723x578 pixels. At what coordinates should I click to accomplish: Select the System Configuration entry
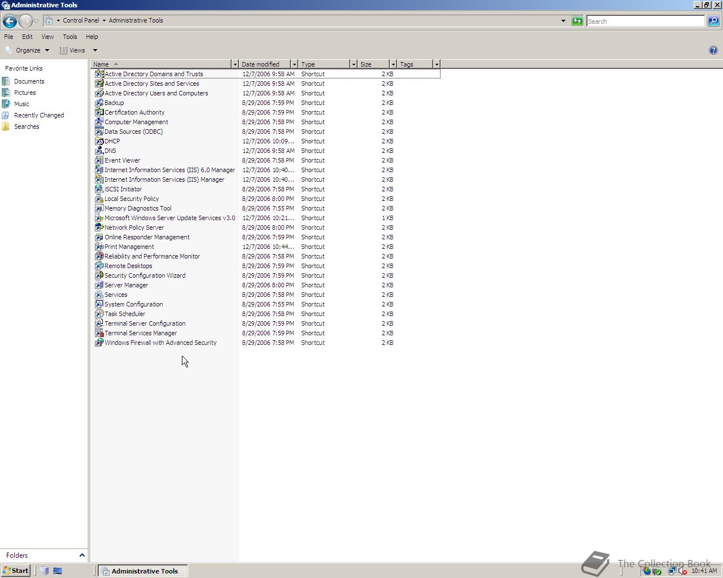[133, 304]
